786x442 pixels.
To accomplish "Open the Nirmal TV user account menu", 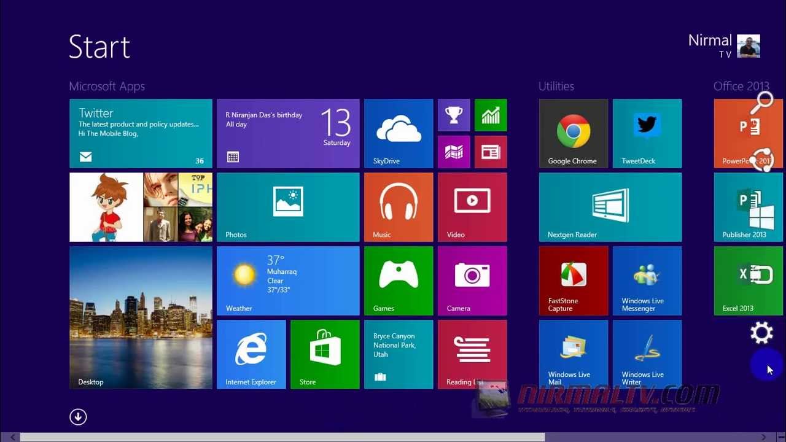I will (x=724, y=46).
